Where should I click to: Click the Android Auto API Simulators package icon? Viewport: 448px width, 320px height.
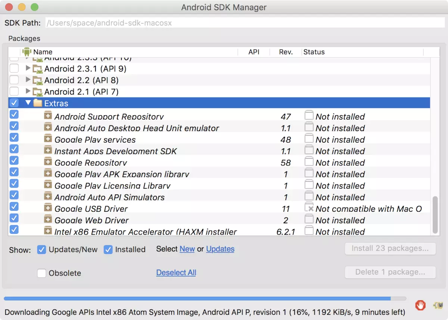click(48, 196)
